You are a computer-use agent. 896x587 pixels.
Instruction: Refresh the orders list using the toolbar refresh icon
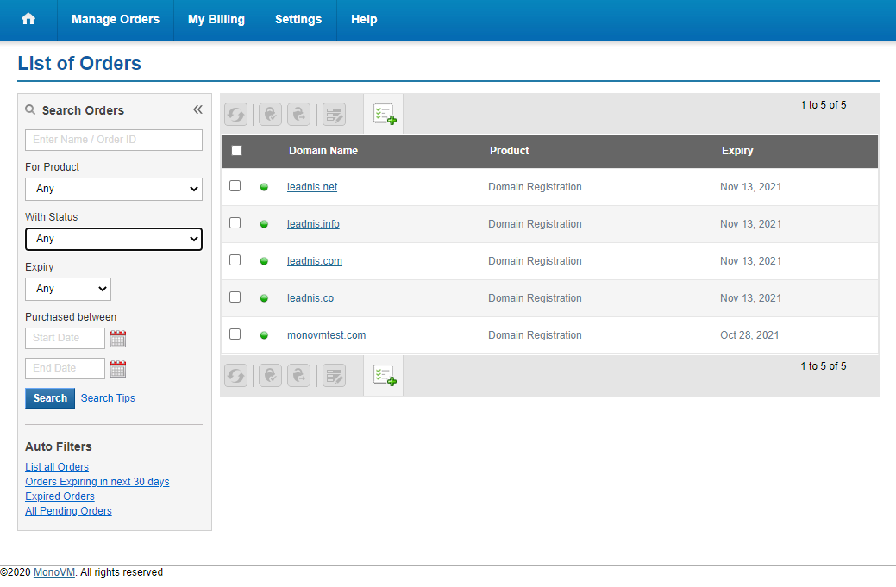click(235, 114)
